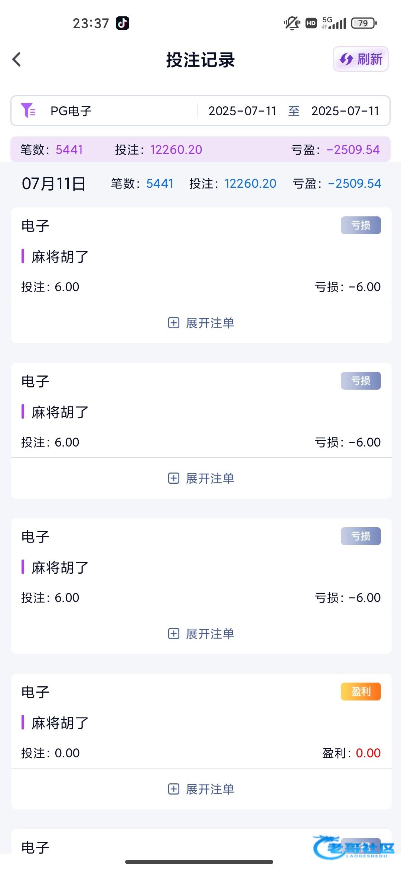This screenshot has height=870, width=401.
Task: Tap the battery indicator icon
Action: 364,23
